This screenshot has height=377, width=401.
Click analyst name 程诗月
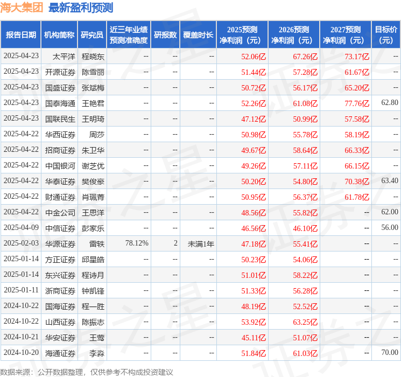coord(93,275)
